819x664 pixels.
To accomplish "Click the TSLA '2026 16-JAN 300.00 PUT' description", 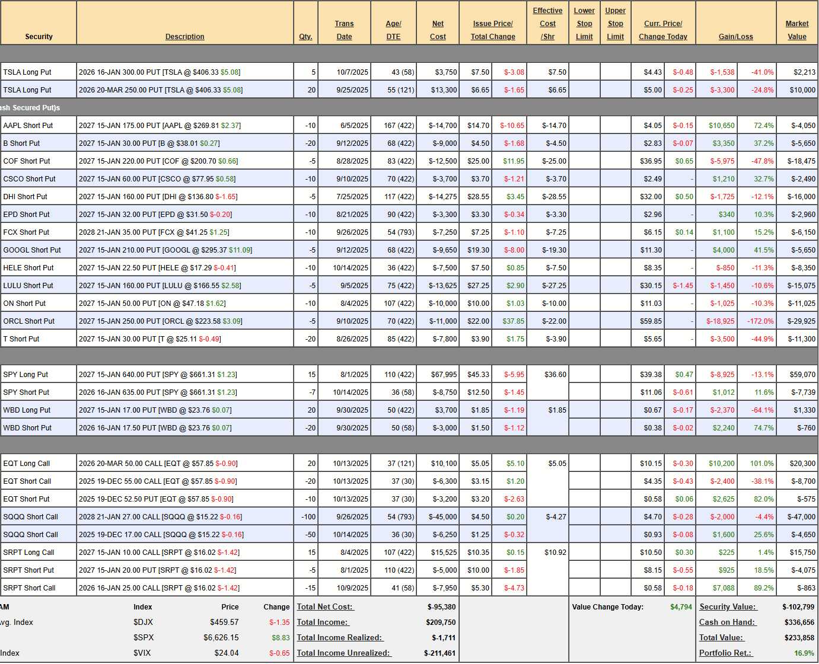I will coord(185,72).
